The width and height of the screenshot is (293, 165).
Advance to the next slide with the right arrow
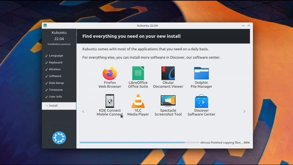click(244, 111)
